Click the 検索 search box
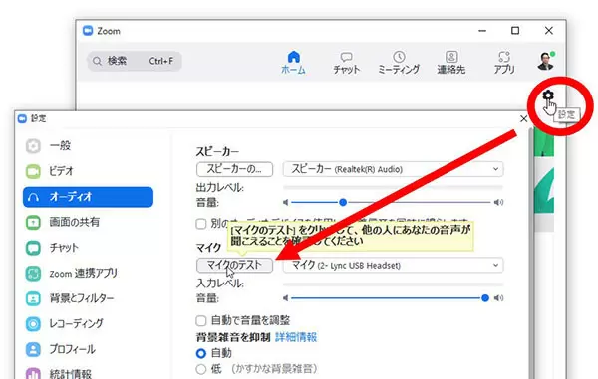This screenshot has width=598, height=379. (135, 61)
